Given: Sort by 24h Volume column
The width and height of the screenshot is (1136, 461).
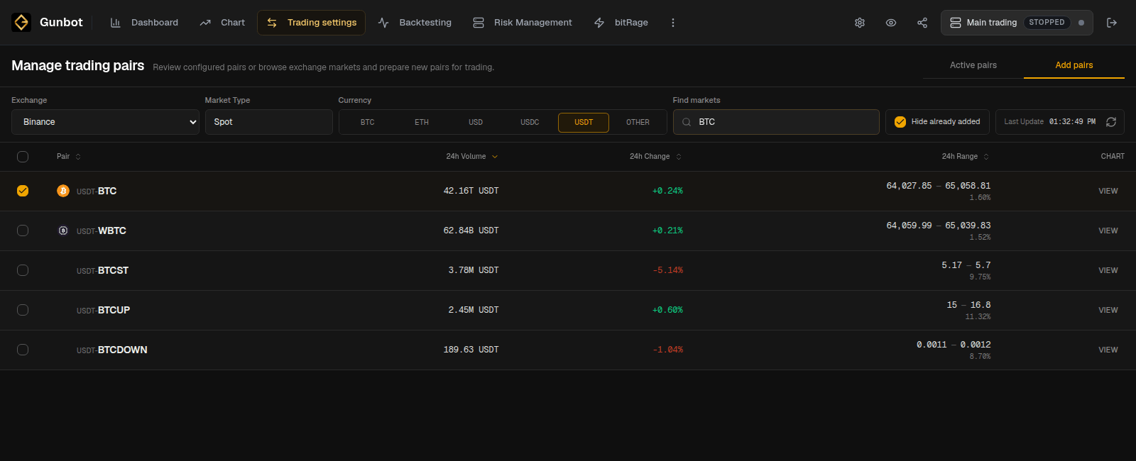Looking at the screenshot, I should pos(472,157).
